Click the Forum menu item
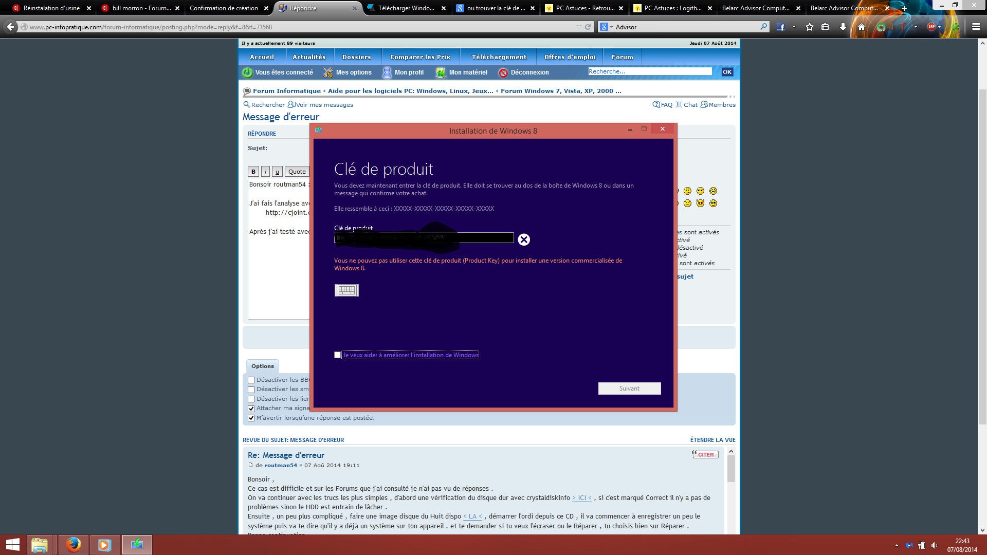The width and height of the screenshot is (987, 555). (622, 57)
